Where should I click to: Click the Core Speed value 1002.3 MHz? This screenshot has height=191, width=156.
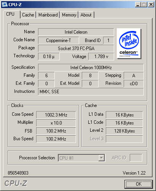pos(56,115)
